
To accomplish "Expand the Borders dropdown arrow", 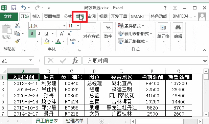I will pos(38,41).
